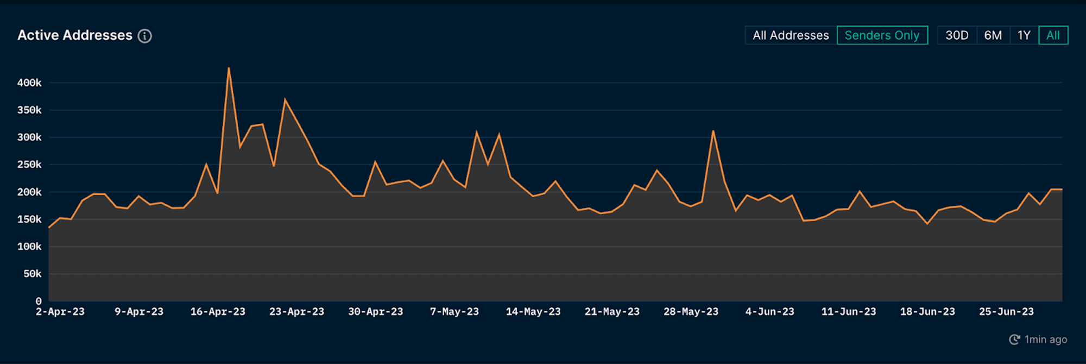
Task: Click the 25-Jun-23 date label
Action: [1006, 312]
